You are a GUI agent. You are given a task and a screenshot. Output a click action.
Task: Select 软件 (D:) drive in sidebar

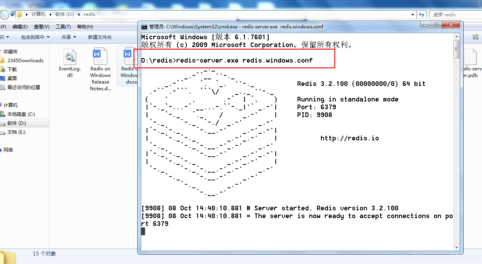[x=17, y=123]
